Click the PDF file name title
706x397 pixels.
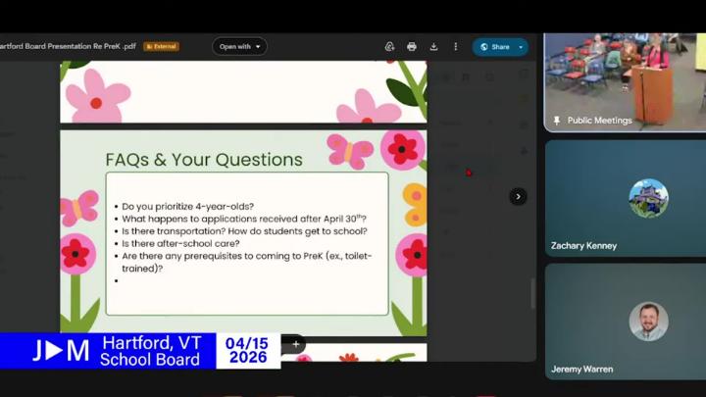tap(69, 46)
